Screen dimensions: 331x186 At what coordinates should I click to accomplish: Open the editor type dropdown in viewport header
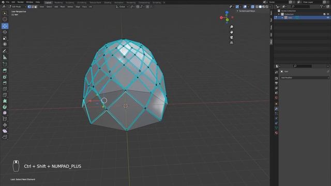[4, 7]
